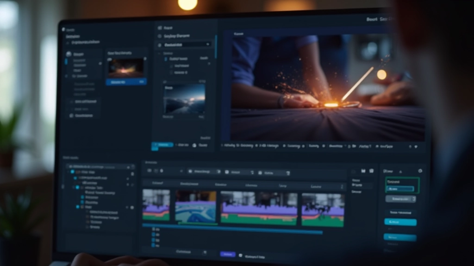The image size is (474, 266).
Task: Open the first dropdown in the timeline toolbar
Action: click(x=204, y=171)
